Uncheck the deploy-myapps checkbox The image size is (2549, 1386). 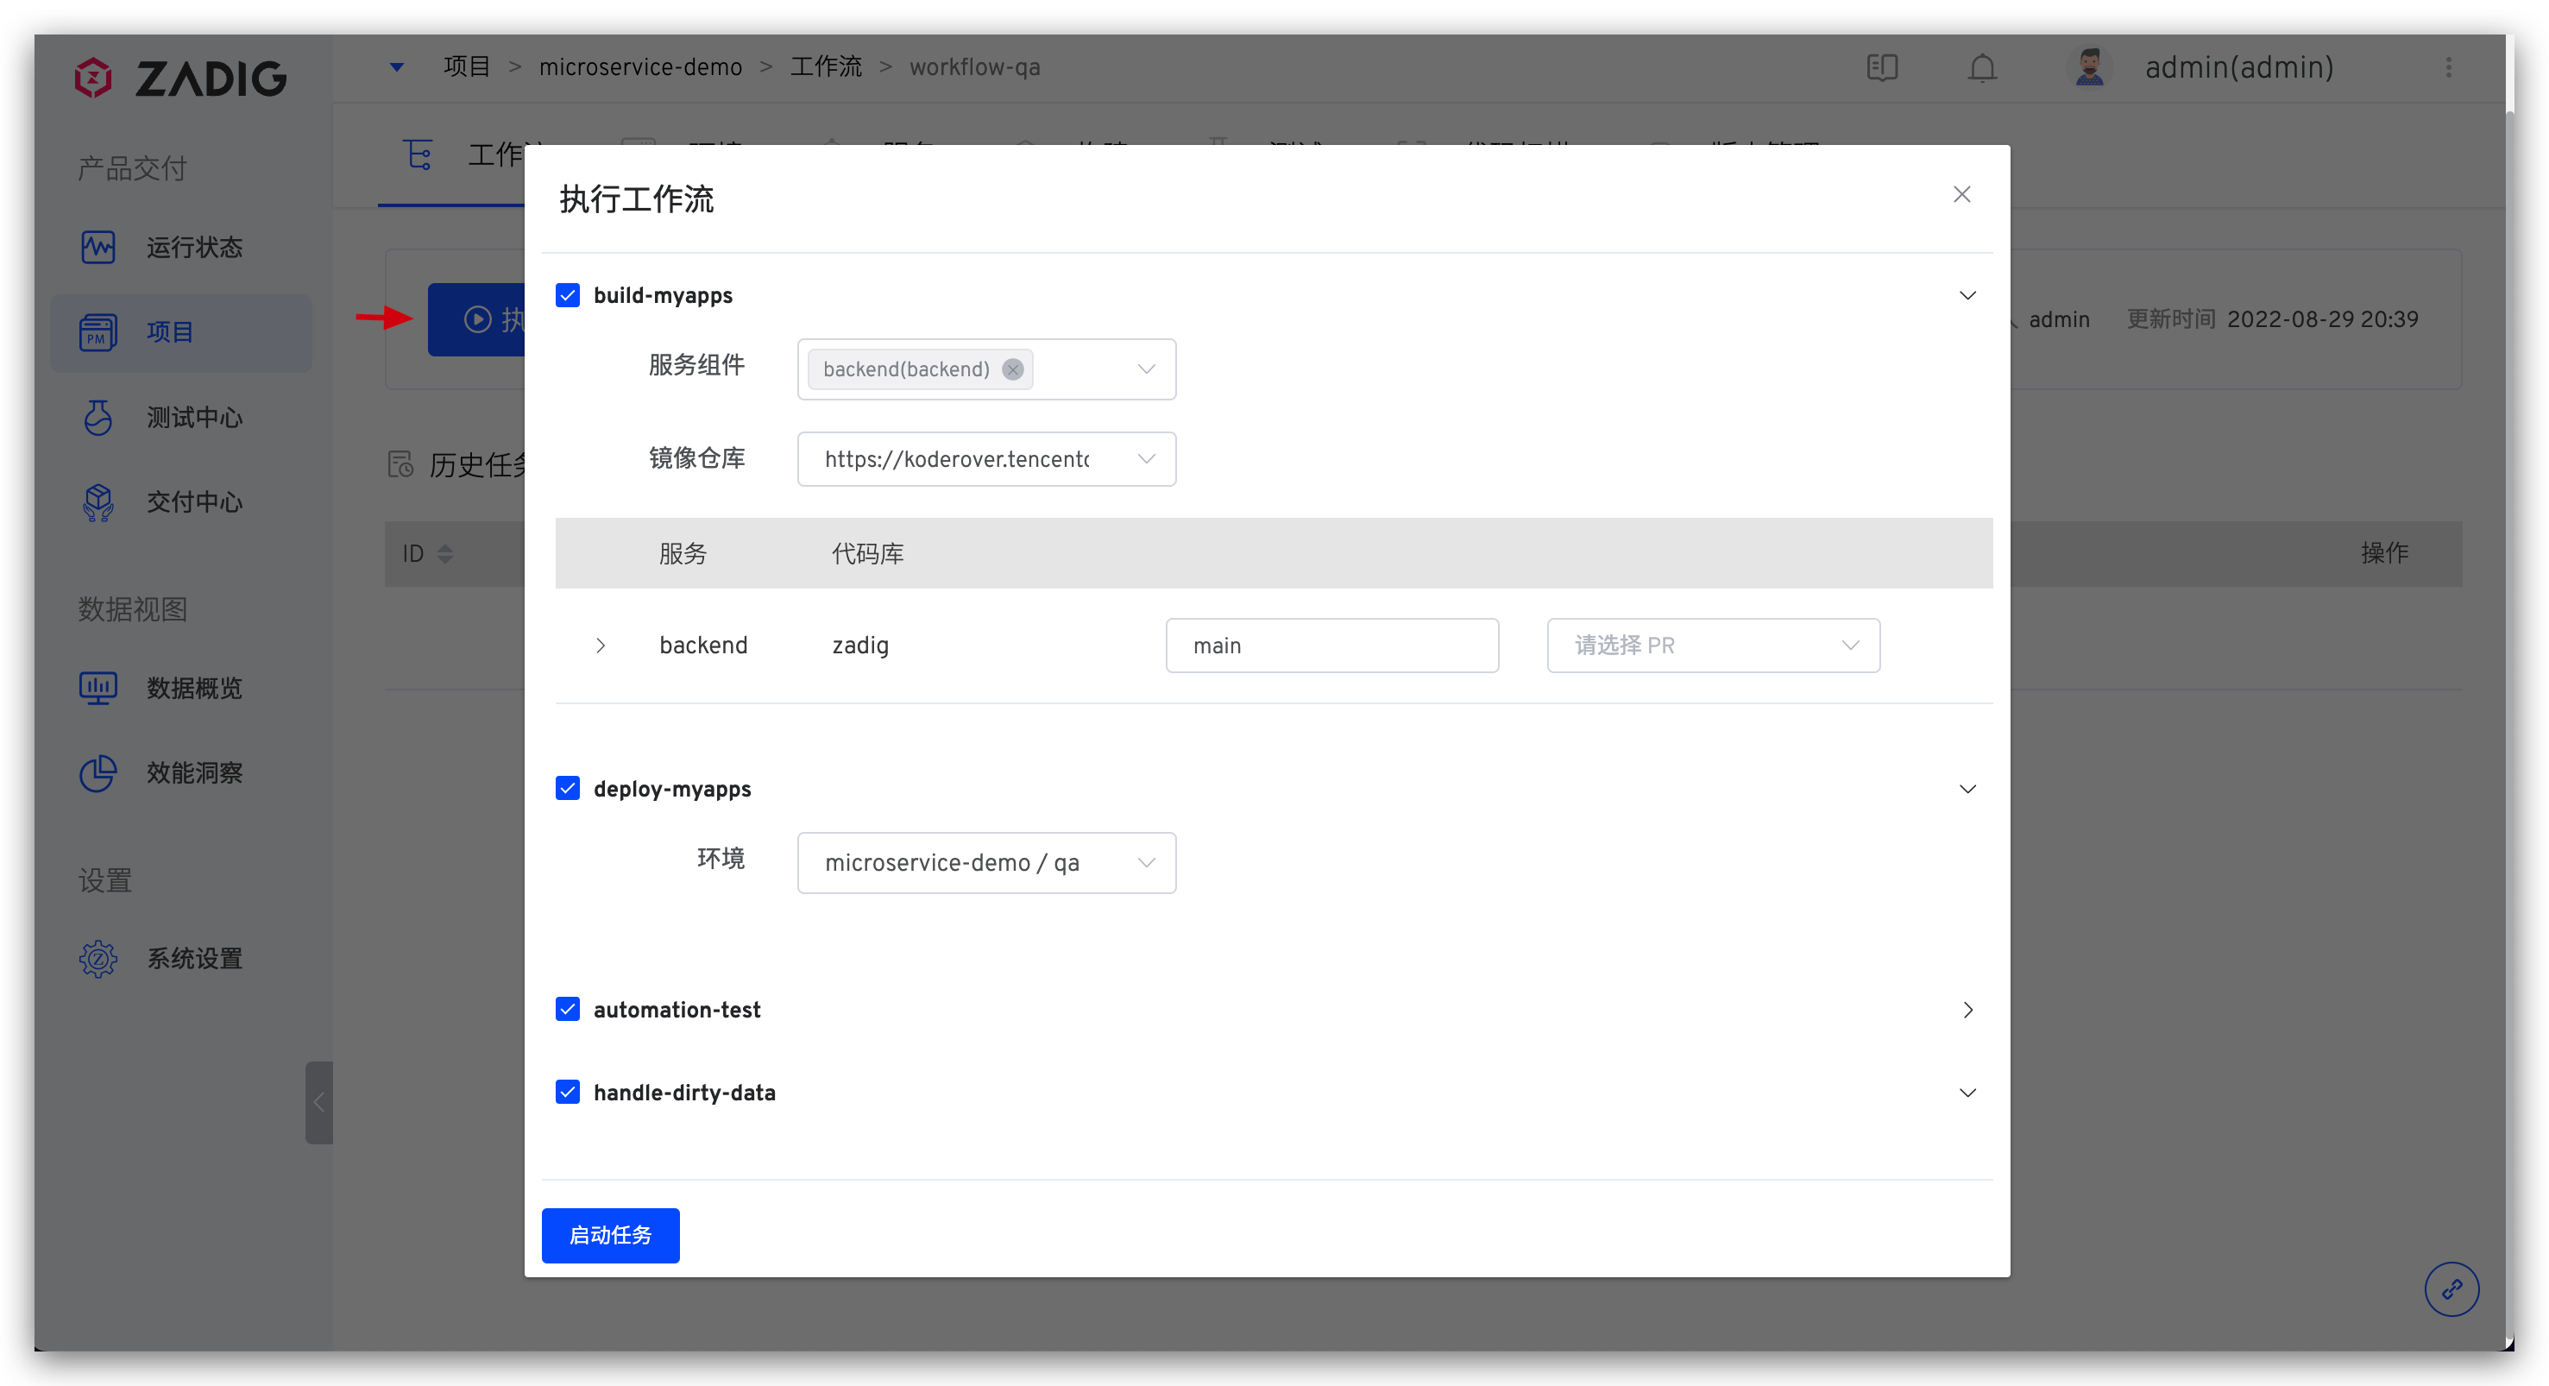pos(568,788)
